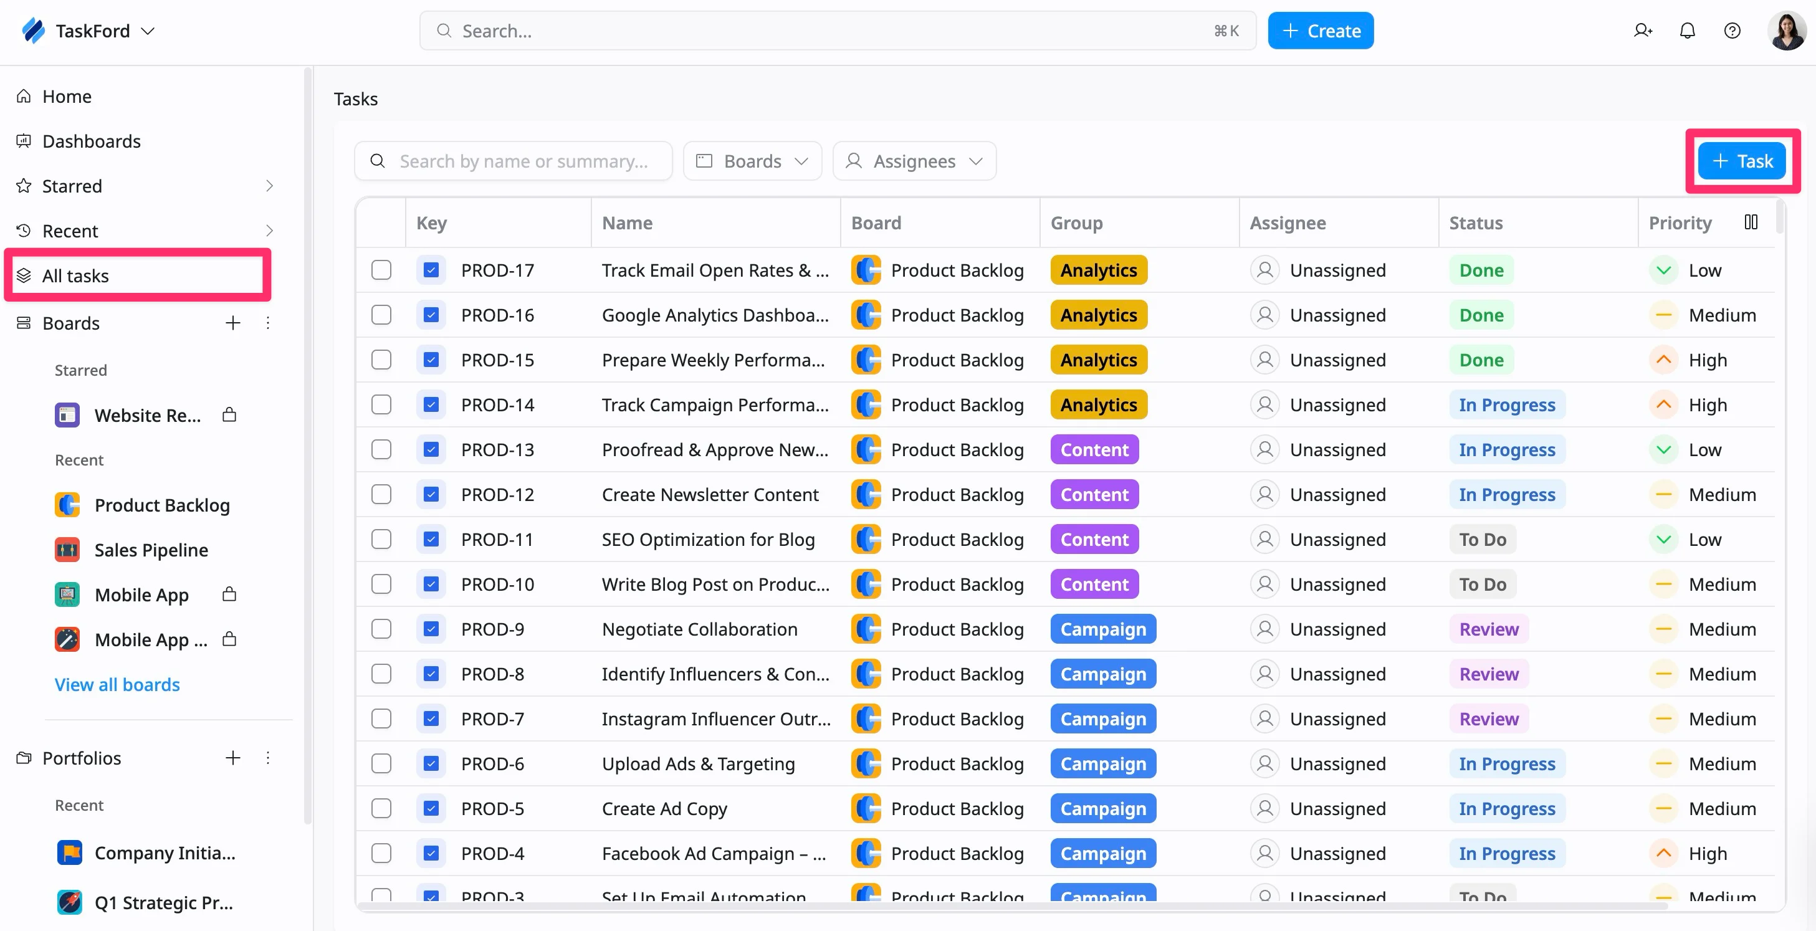
Task: Sort by the Status column header
Action: coord(1476,222)
